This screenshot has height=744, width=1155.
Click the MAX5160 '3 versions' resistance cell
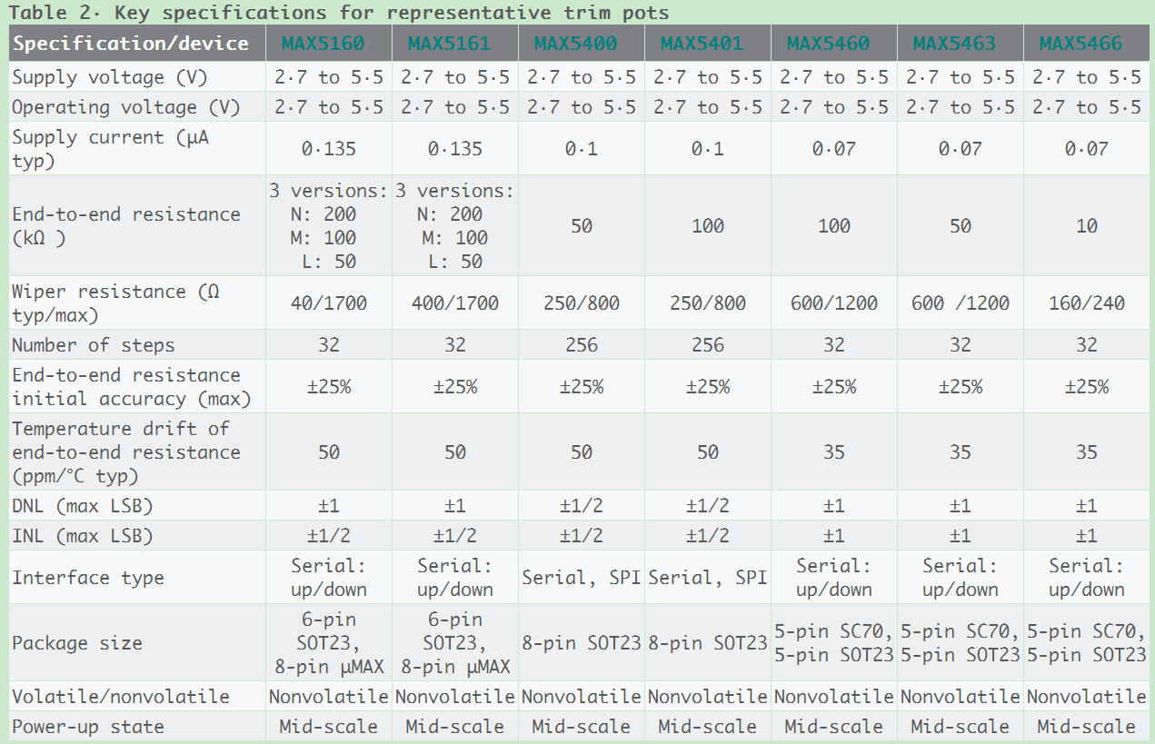tap(329, 226)
